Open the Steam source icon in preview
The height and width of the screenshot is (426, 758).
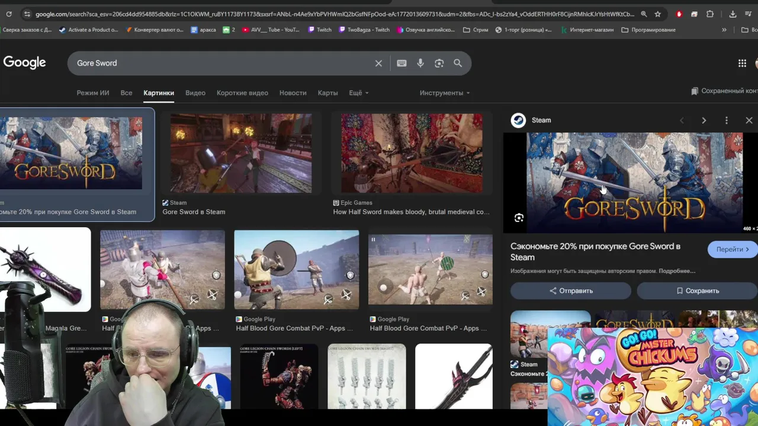tap(518, 120)
